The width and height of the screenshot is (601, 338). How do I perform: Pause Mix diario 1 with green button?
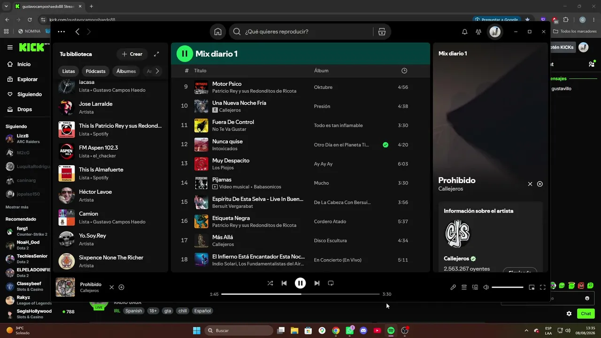(185, 54)
